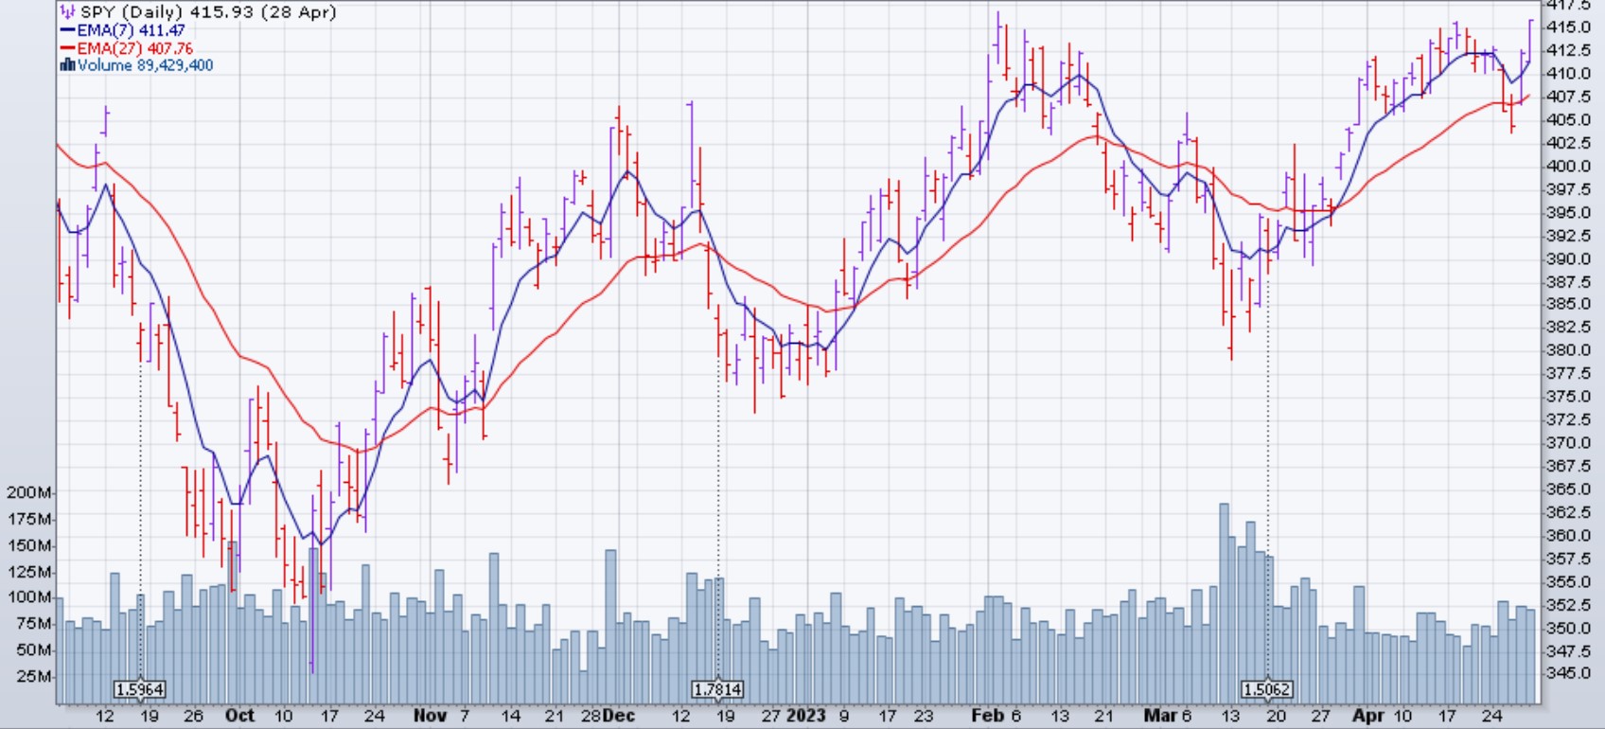Select the SPY (Daily) 415.93 title text
This screenshot has width=1605, height=729.
(x=208, y=12)
